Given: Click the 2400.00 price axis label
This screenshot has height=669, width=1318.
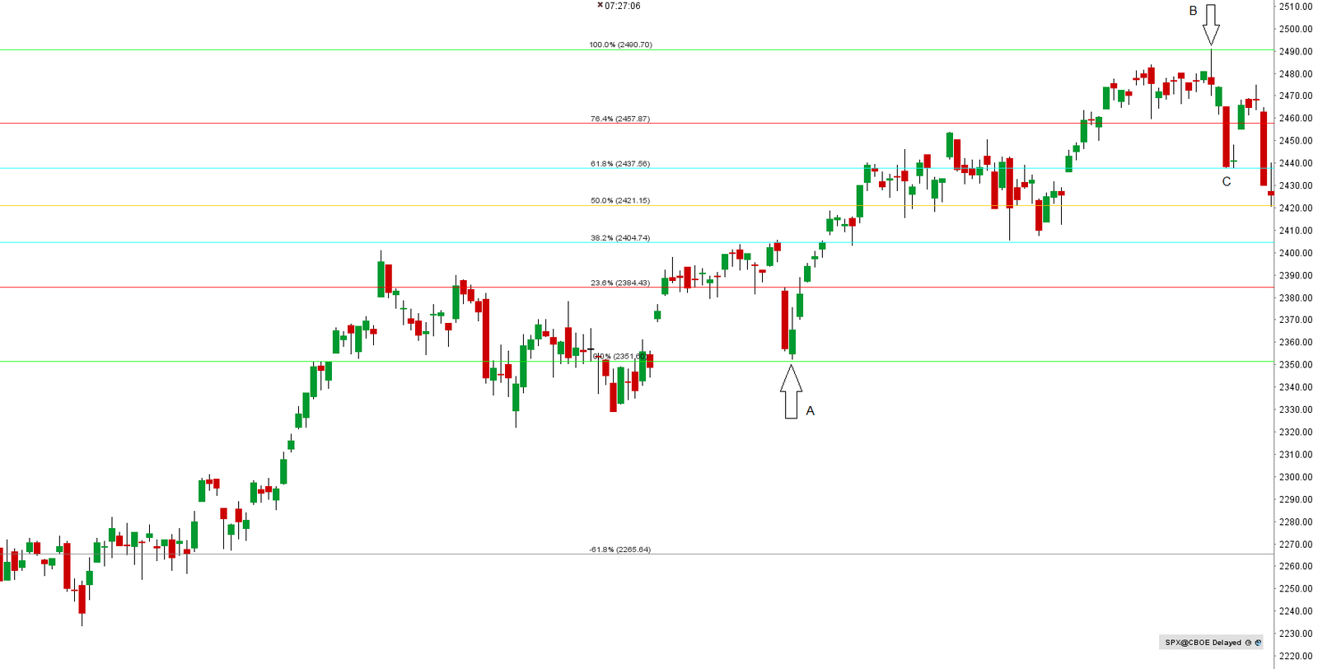Looking at the screenshot, I should (x=1295, y=253).
